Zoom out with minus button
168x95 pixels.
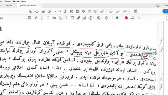pos(111,11)
